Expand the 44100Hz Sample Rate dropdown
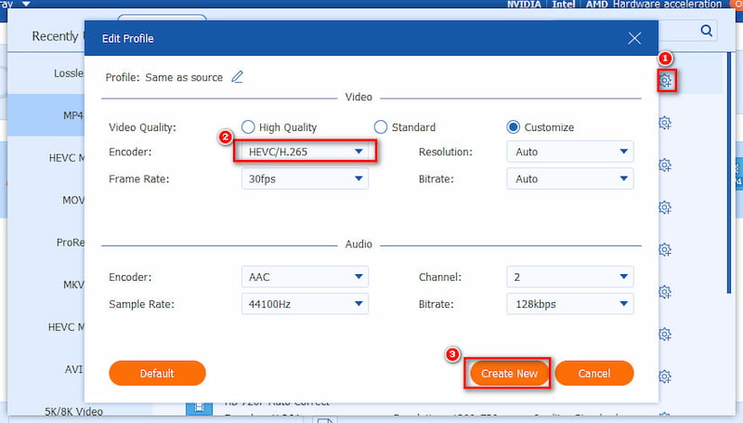743x423 pixels. click(x=305, y=304)
